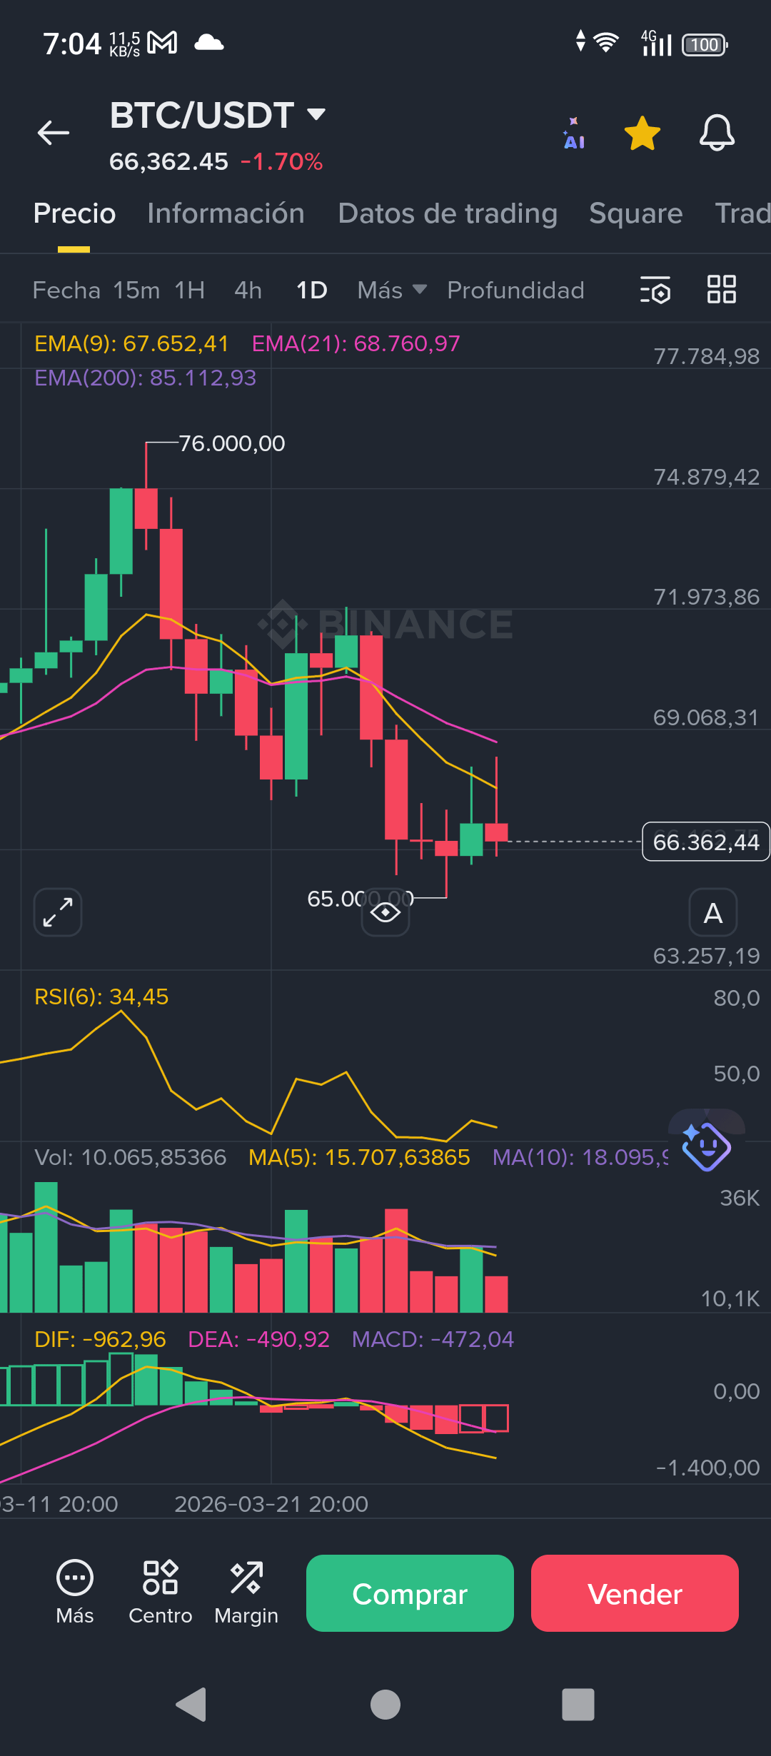Image resolution: width=771 pixels, height=1756 pixels.
Task: Toggle chart visibility eye icon
Action: [385, 912]
